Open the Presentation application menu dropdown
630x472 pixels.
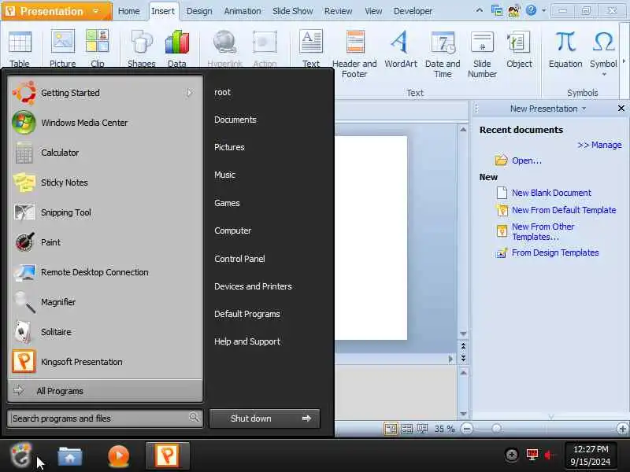tap(95, 11)
